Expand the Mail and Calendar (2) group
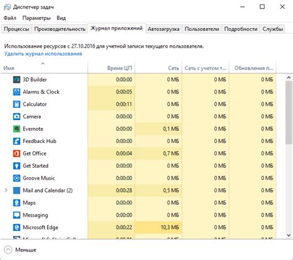The width and height of the screenshot is (293, 260). [x=6, y=190]
